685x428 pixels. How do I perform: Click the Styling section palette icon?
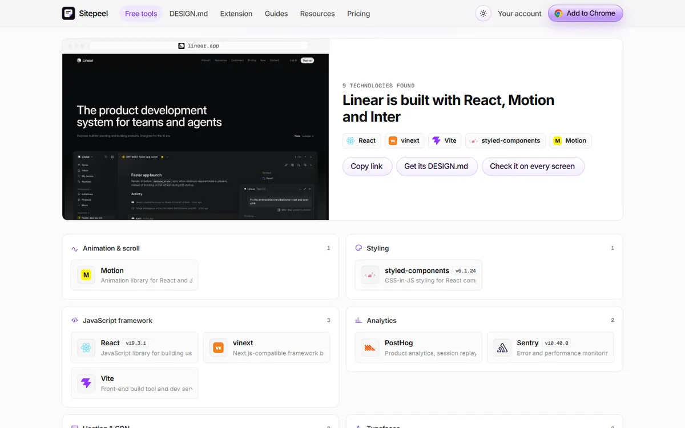coord(358,248)
